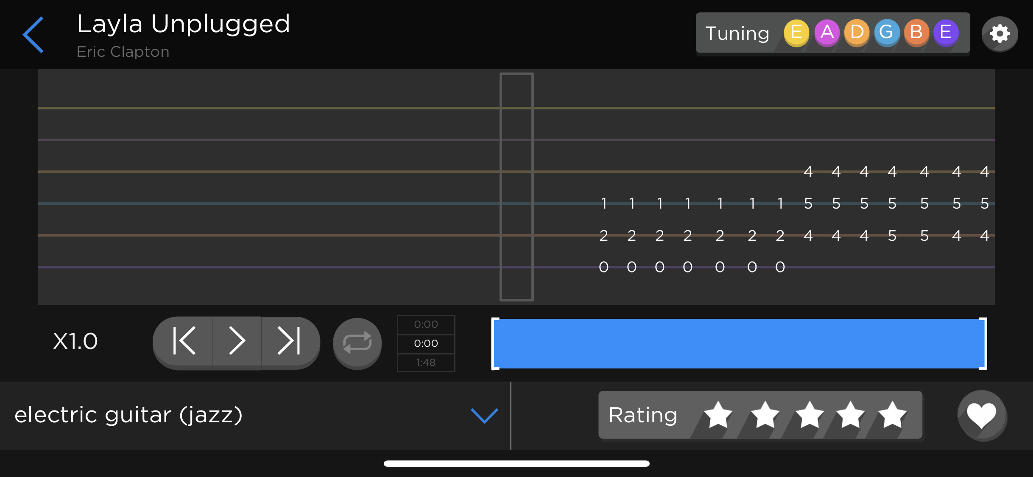This screenshot has height=477, width=1033.
Task: Tap the pink A string tuning circle
Action: (826, 33)
